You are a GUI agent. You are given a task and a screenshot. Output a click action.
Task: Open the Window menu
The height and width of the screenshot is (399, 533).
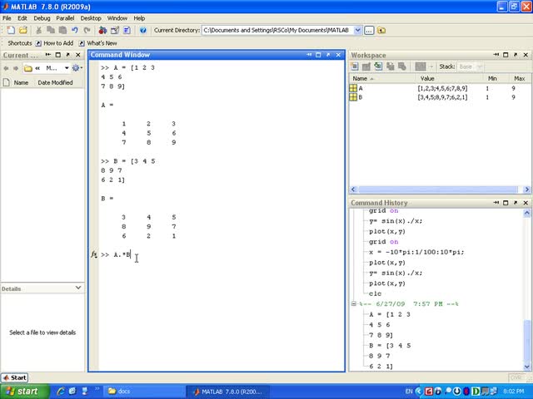pyautogui.click(x=117, y=18)
